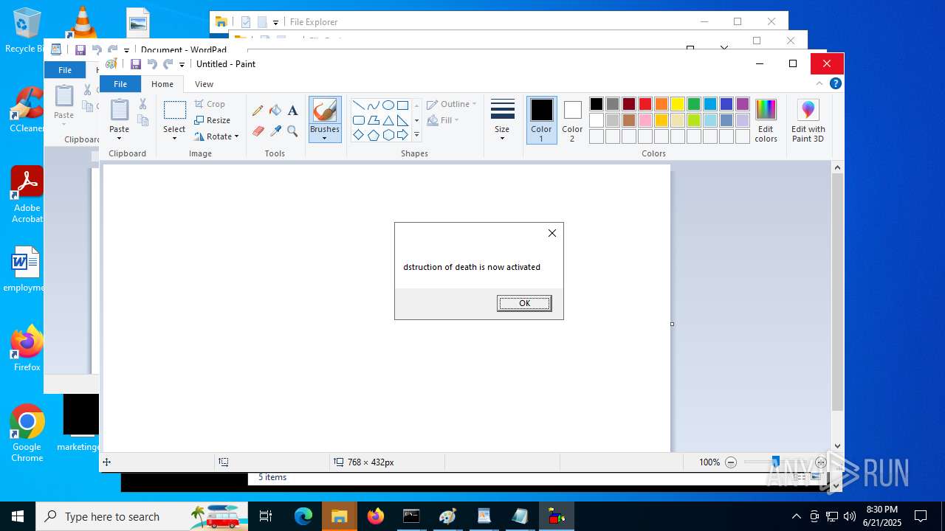The image size is (945, 531).
Task: Click the taskbar search box
Action: tap(142, 516)
